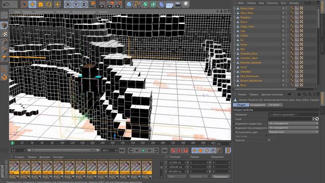Screen dimensions: 325x183
Task: Open the 'Использовать цвет' dropdown
Action: coord(294,132)
